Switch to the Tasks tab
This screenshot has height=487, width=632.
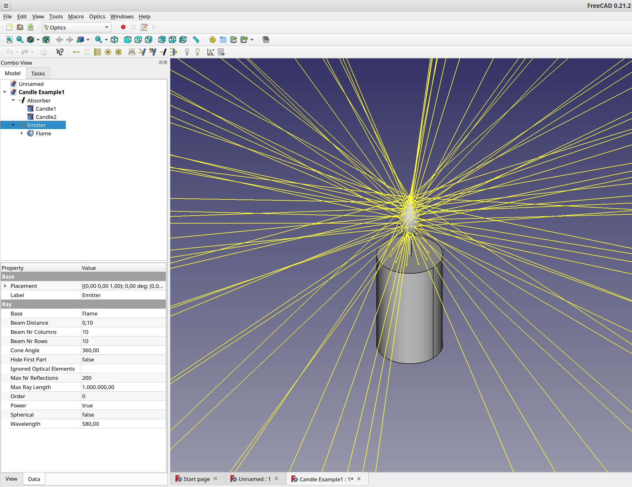point(38,74)
